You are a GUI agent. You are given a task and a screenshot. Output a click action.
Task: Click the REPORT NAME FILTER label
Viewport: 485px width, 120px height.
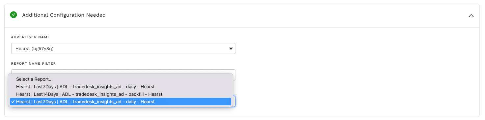pyautogui.click(x=34, y=63)
